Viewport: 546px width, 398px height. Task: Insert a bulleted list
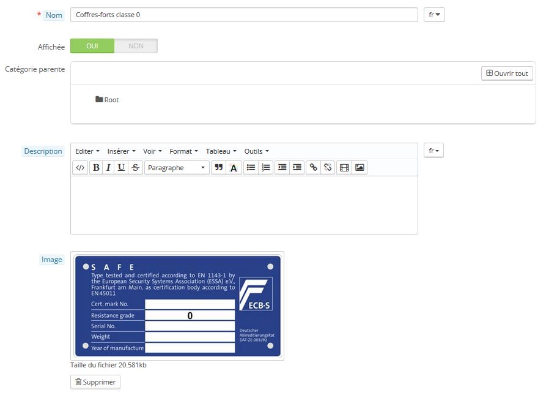point(251,168)
